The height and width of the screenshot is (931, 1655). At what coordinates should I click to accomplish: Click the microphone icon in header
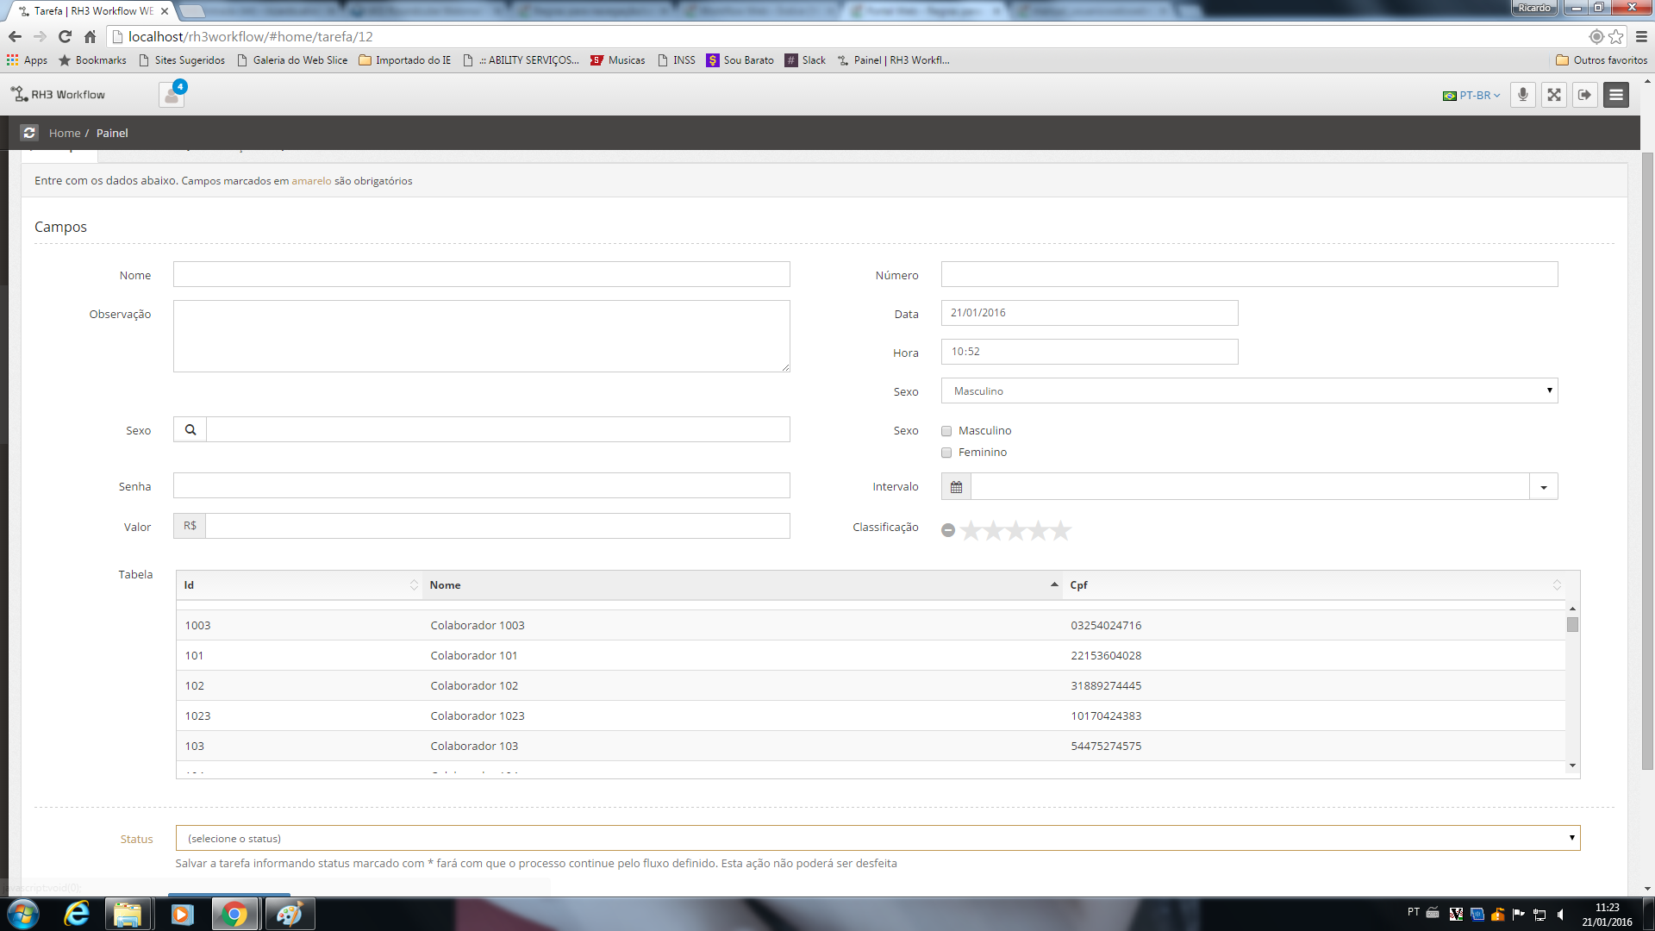point(1523,95)
